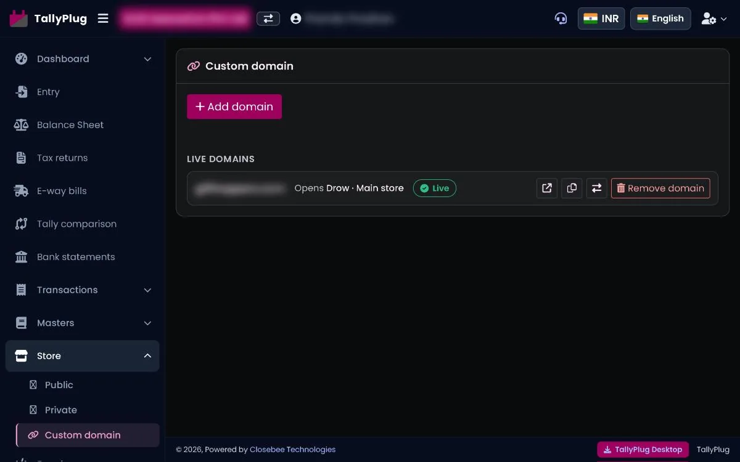This screenshot has width=740, height=462.
Task: Click the Custom domain link icon in sidebar
Action: [x=33, y=435]
